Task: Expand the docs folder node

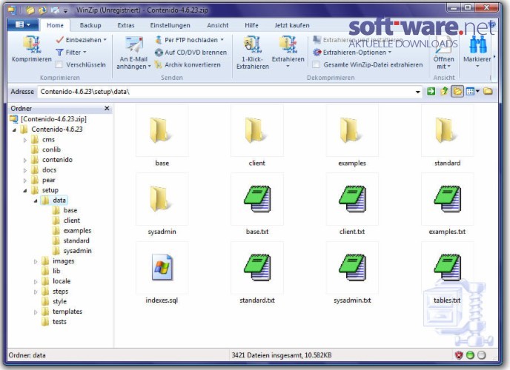Action: (25, 170)
